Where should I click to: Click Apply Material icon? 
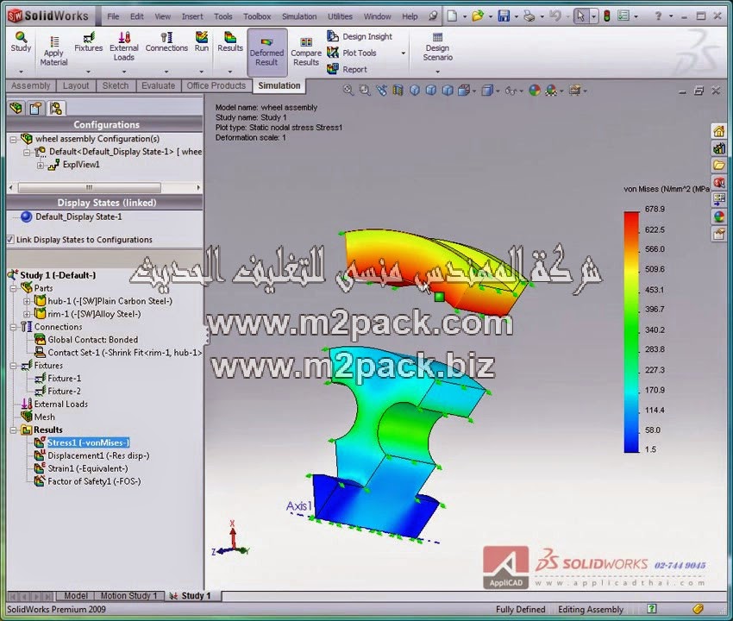pyautogui.click(x=53, y=51)
